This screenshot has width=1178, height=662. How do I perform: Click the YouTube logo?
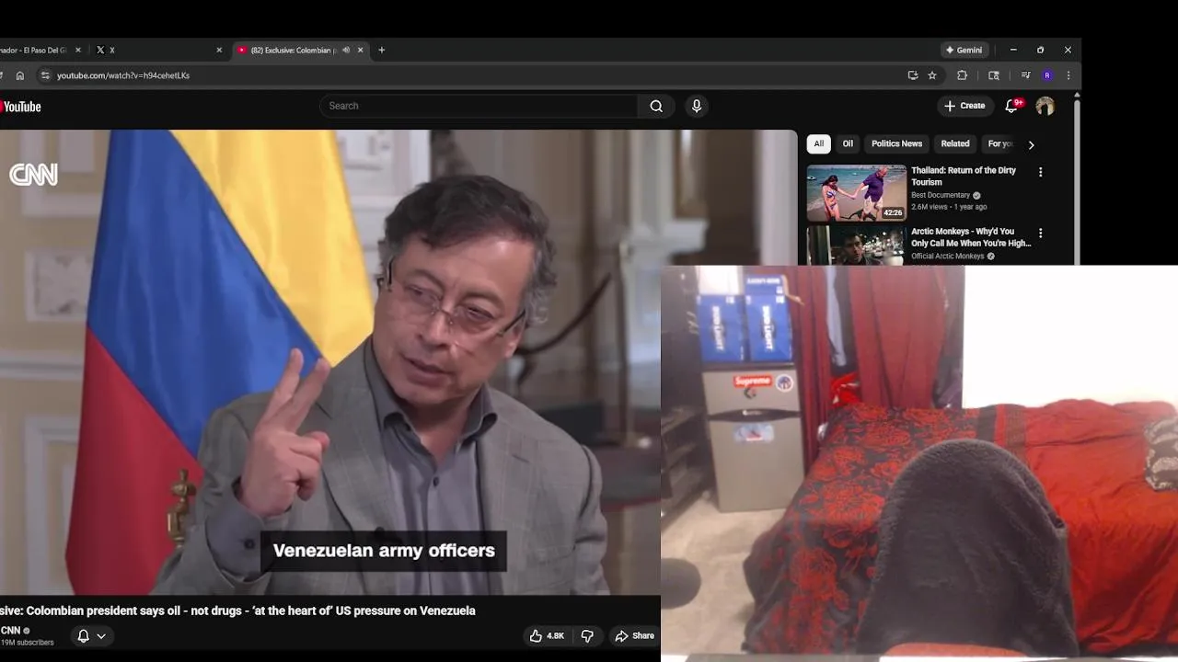coord(20,107)
